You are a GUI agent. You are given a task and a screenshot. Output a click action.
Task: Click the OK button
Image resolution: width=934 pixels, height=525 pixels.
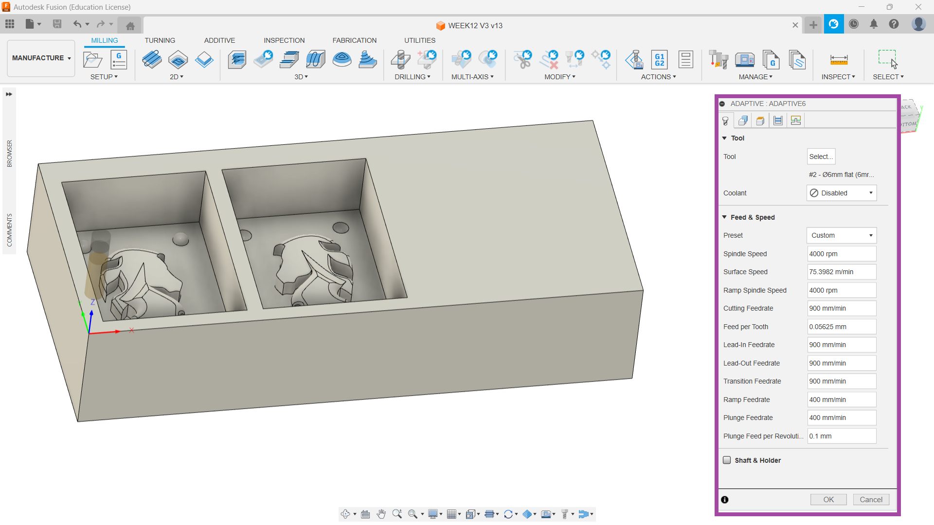pos(828,499)
